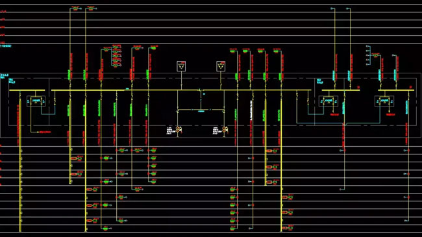422x237 pixels.
Task: Select the leftmost changeover switch box
Action: click(36, 101)
